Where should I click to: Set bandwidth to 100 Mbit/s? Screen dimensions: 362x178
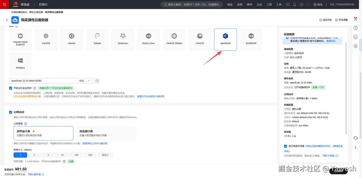click(x=76, y=155)
